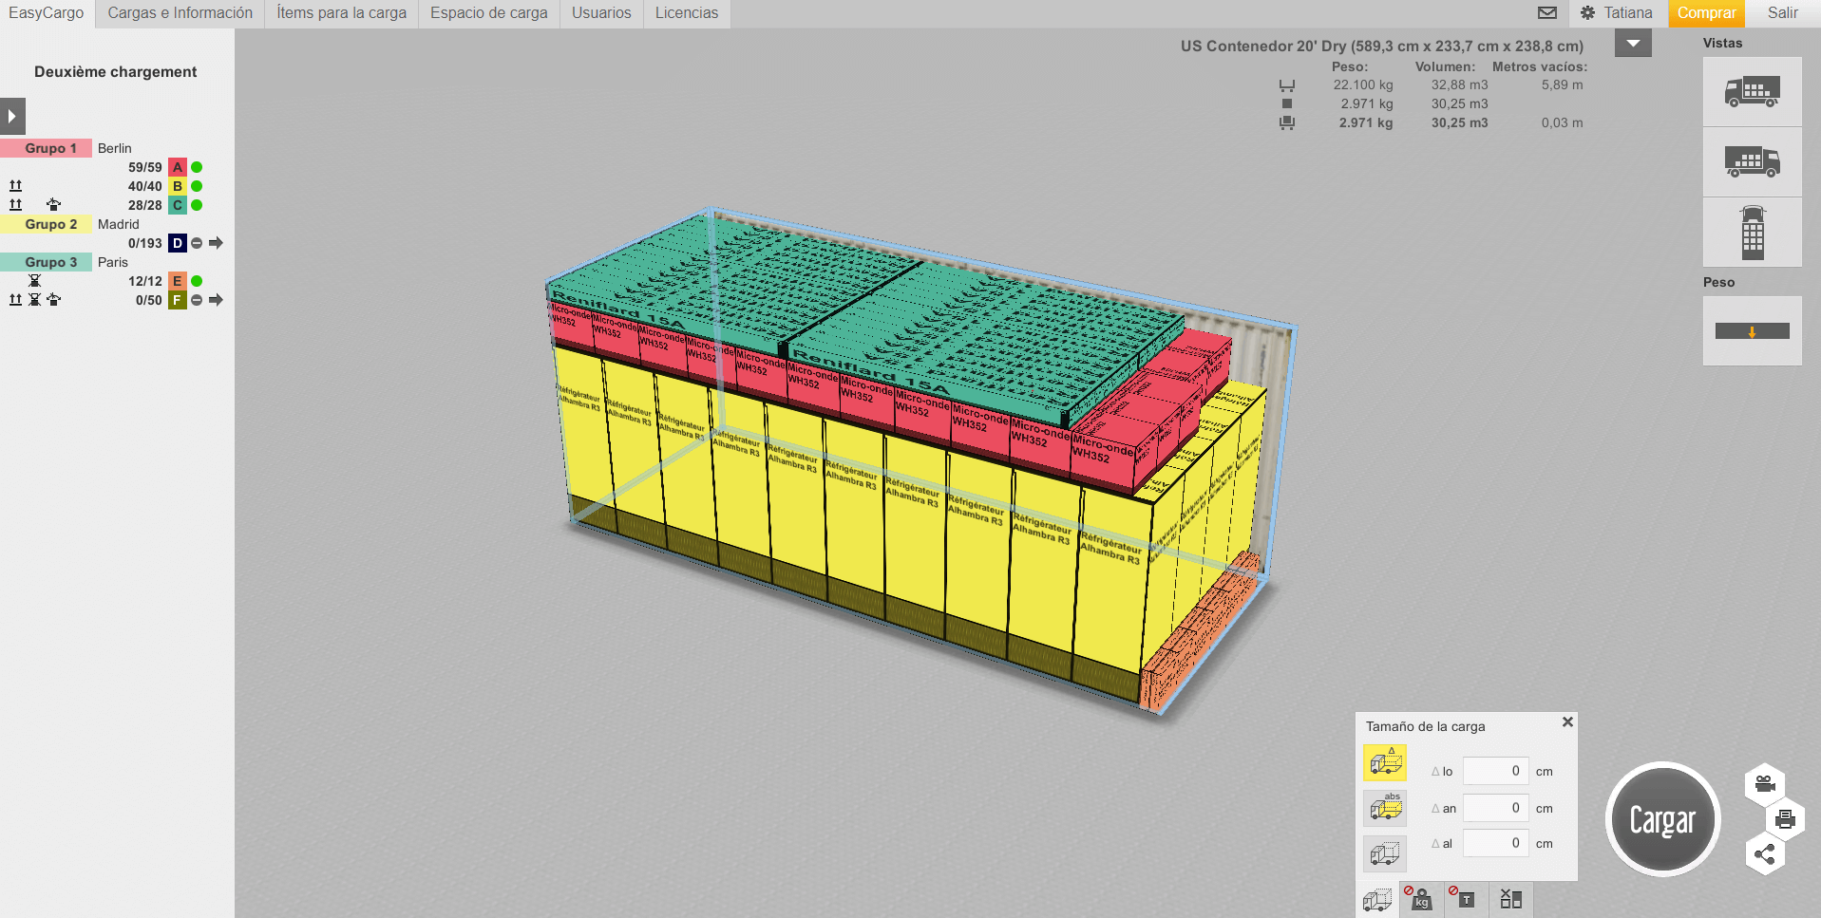Toggle the grey minus status for item F
Viewport: 1821px width, 918px height.
click(x=197, y=300)
